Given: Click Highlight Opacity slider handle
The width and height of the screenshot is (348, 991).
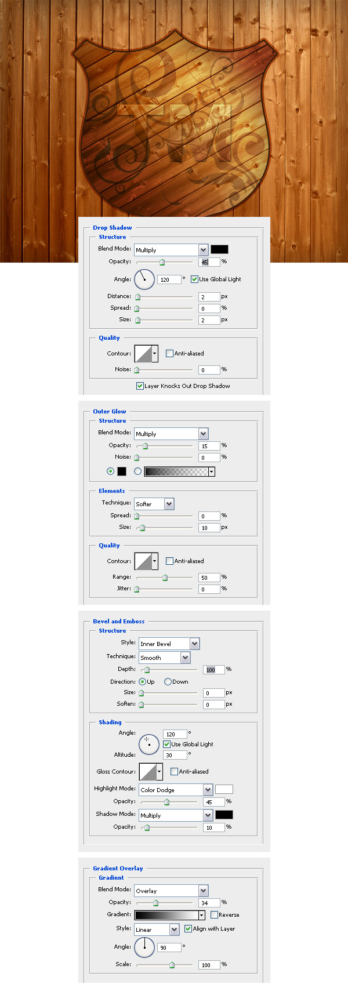Looking at the screenshot, I should point(167,802).
